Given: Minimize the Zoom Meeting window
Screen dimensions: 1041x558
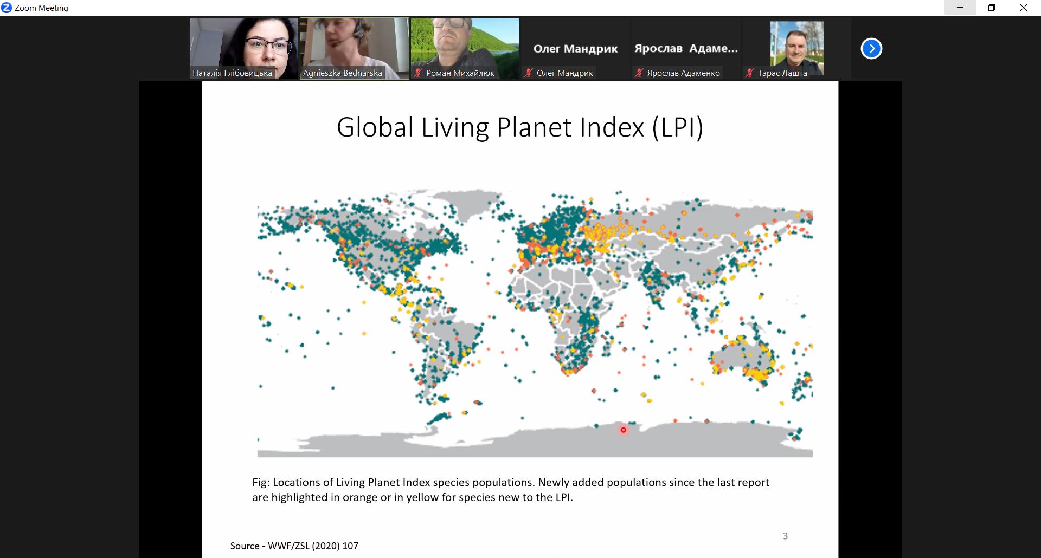Looking at the screenshot, I should pyautogui.click(x=960, y=8).
